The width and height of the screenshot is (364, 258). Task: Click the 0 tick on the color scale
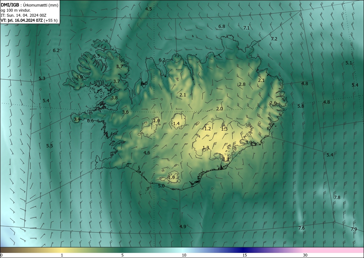coord(1,255)
